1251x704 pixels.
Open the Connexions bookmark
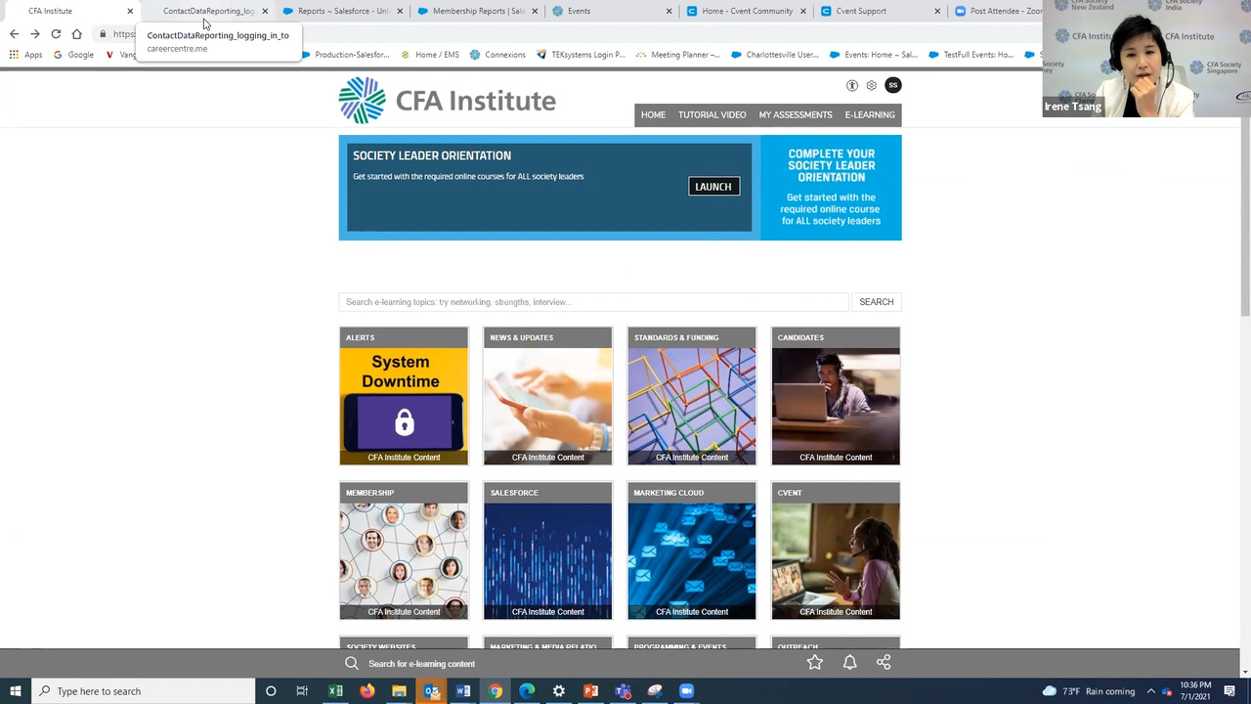[498, 55]
